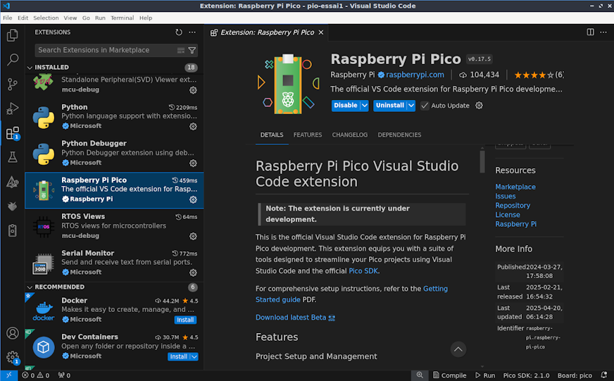Open the Uninstall button dropdown arrow
The width and height of the screenshot is (614, 381).
(411, 106)
